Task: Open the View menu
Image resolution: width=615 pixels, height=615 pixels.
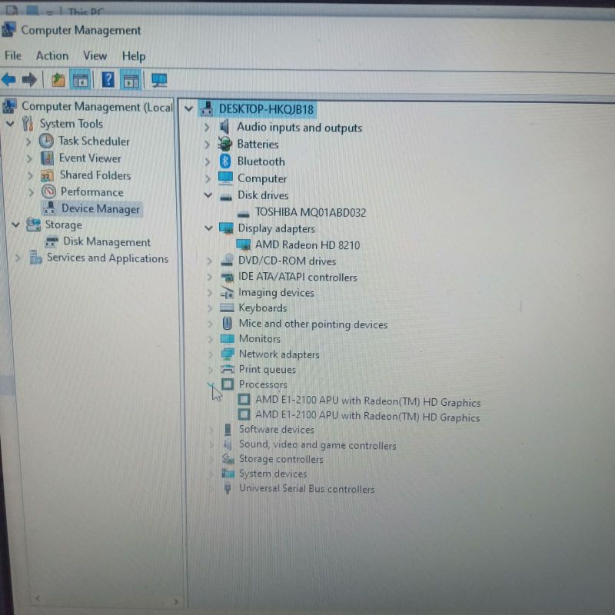Action: click(95, 56)
